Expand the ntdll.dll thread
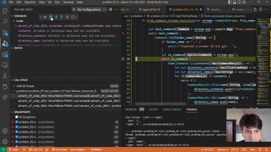This screenshot has height=152, width=271. (x=14, y=86)
